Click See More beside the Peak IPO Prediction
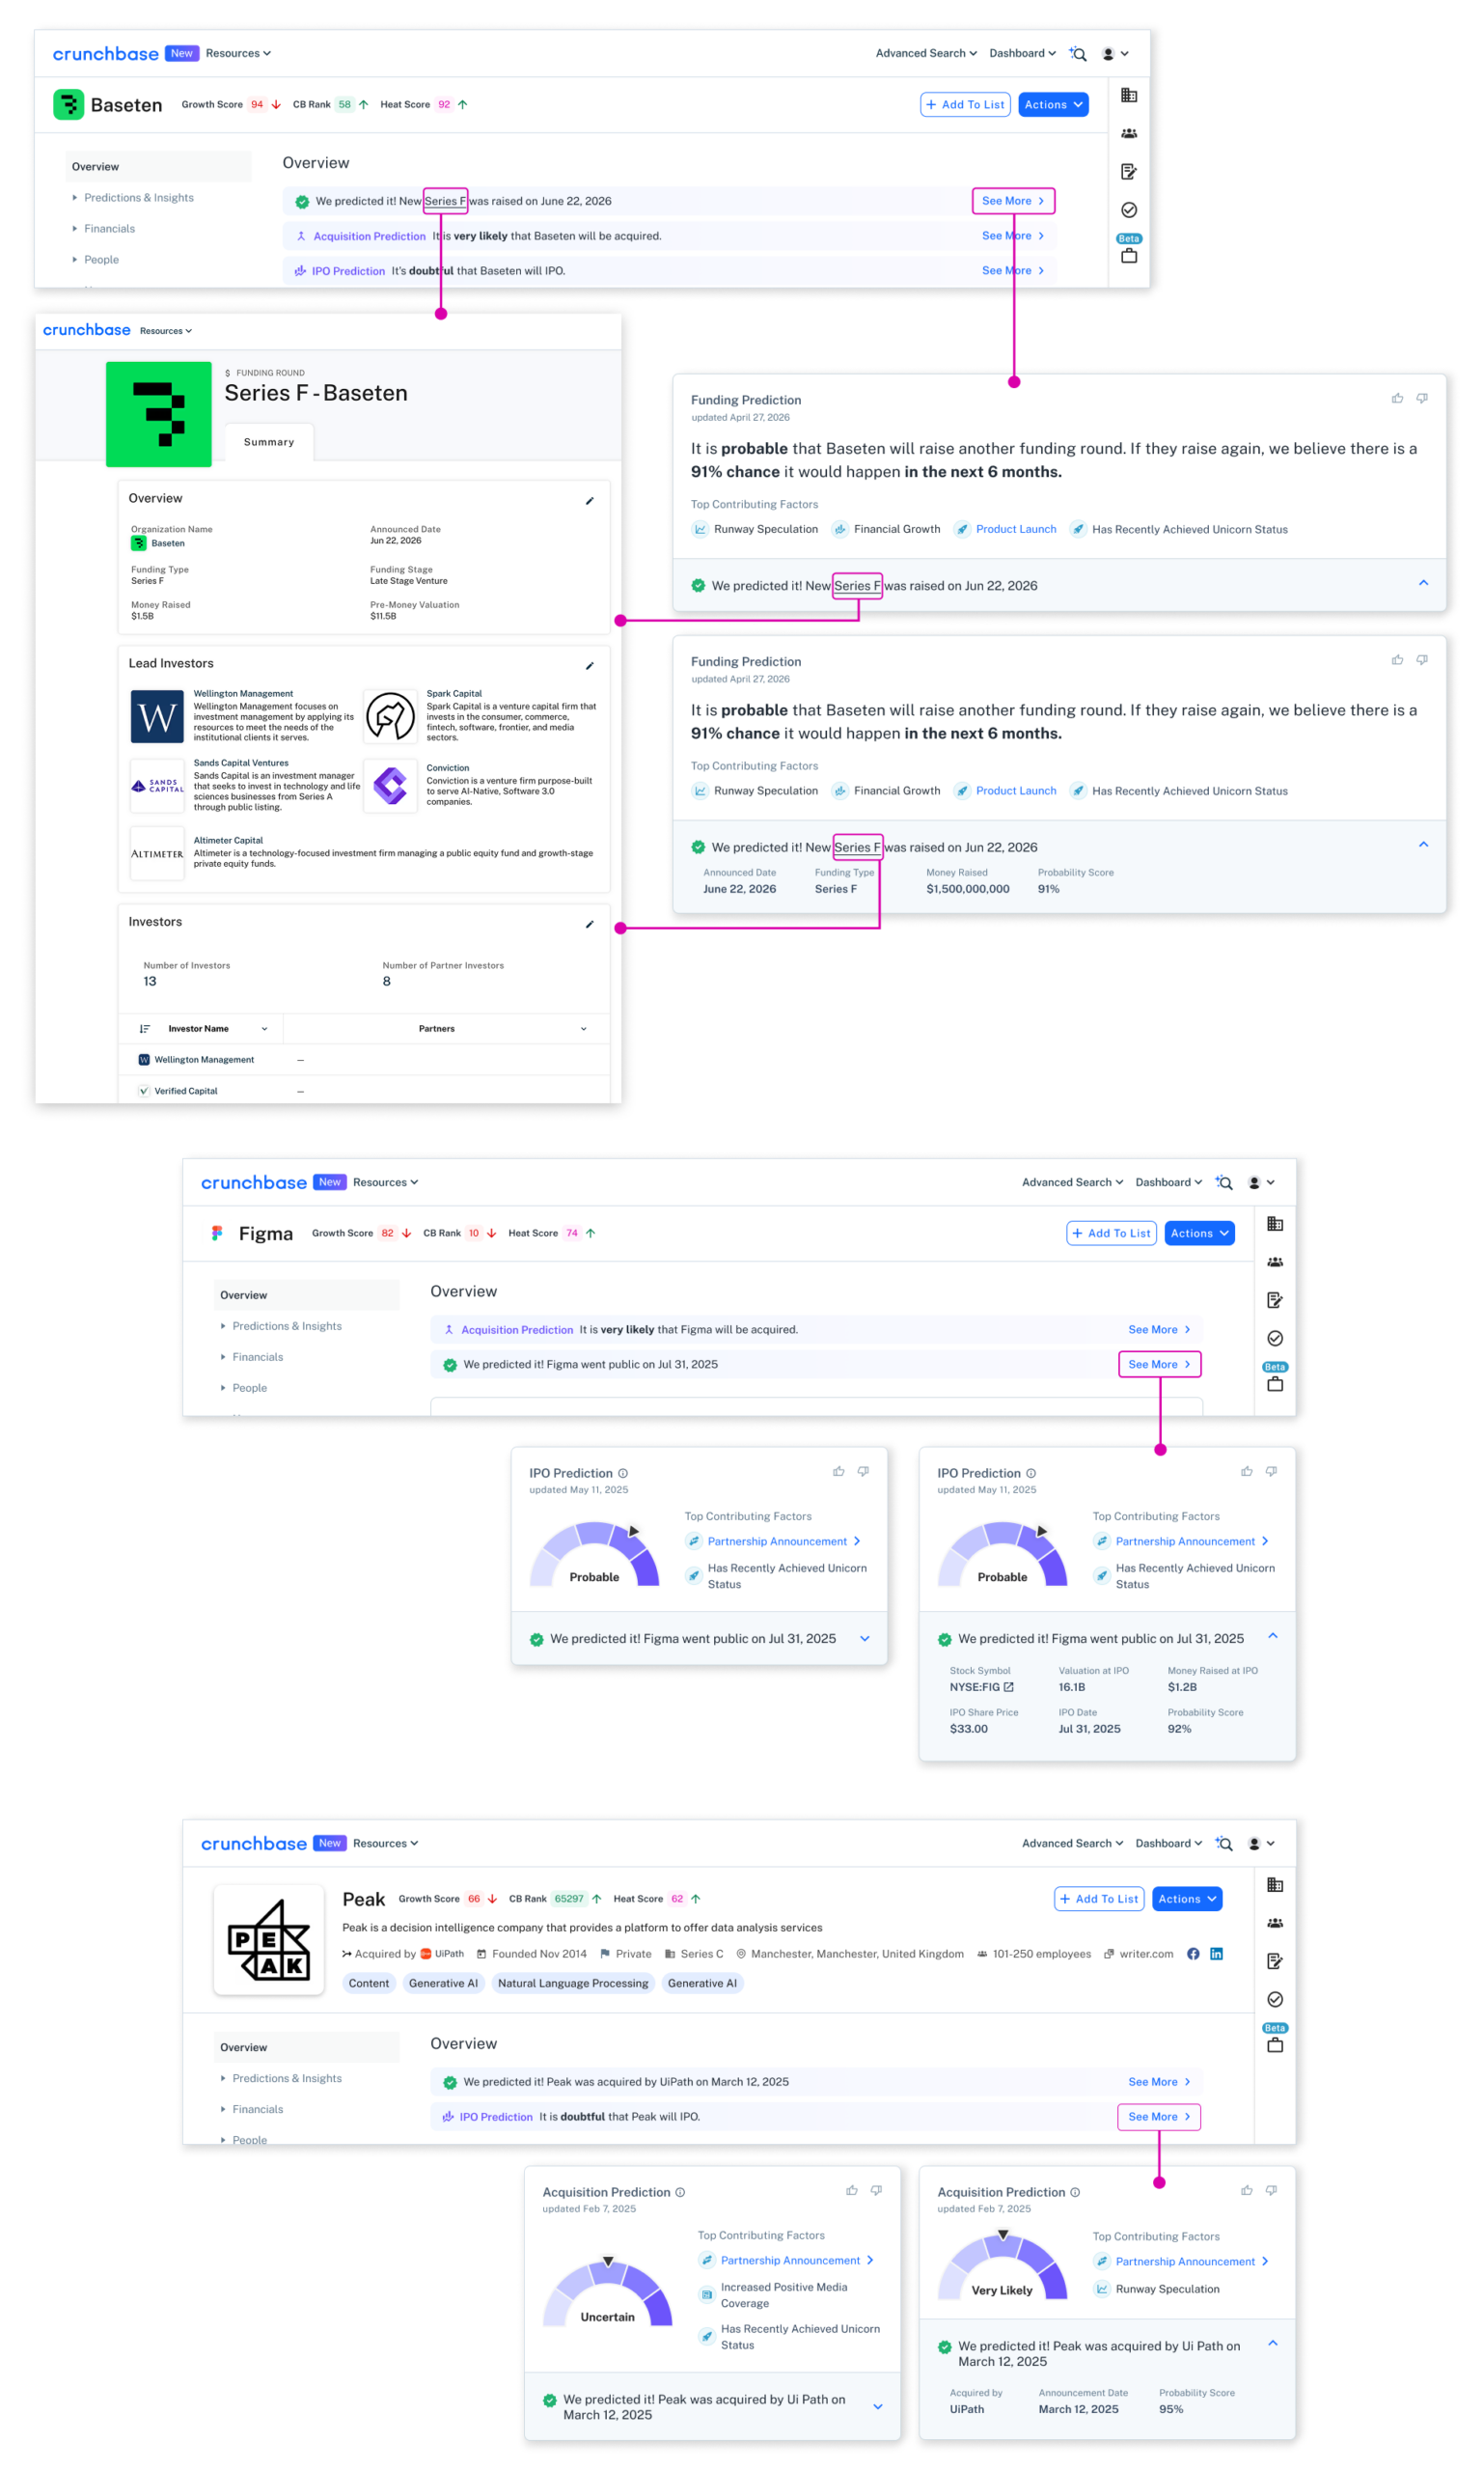This screenshot has height=2471, width=1484. 1159,2118
